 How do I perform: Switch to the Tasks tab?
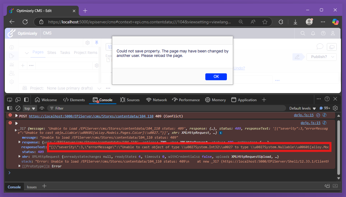pyautogui.click(x=65, y=52)
